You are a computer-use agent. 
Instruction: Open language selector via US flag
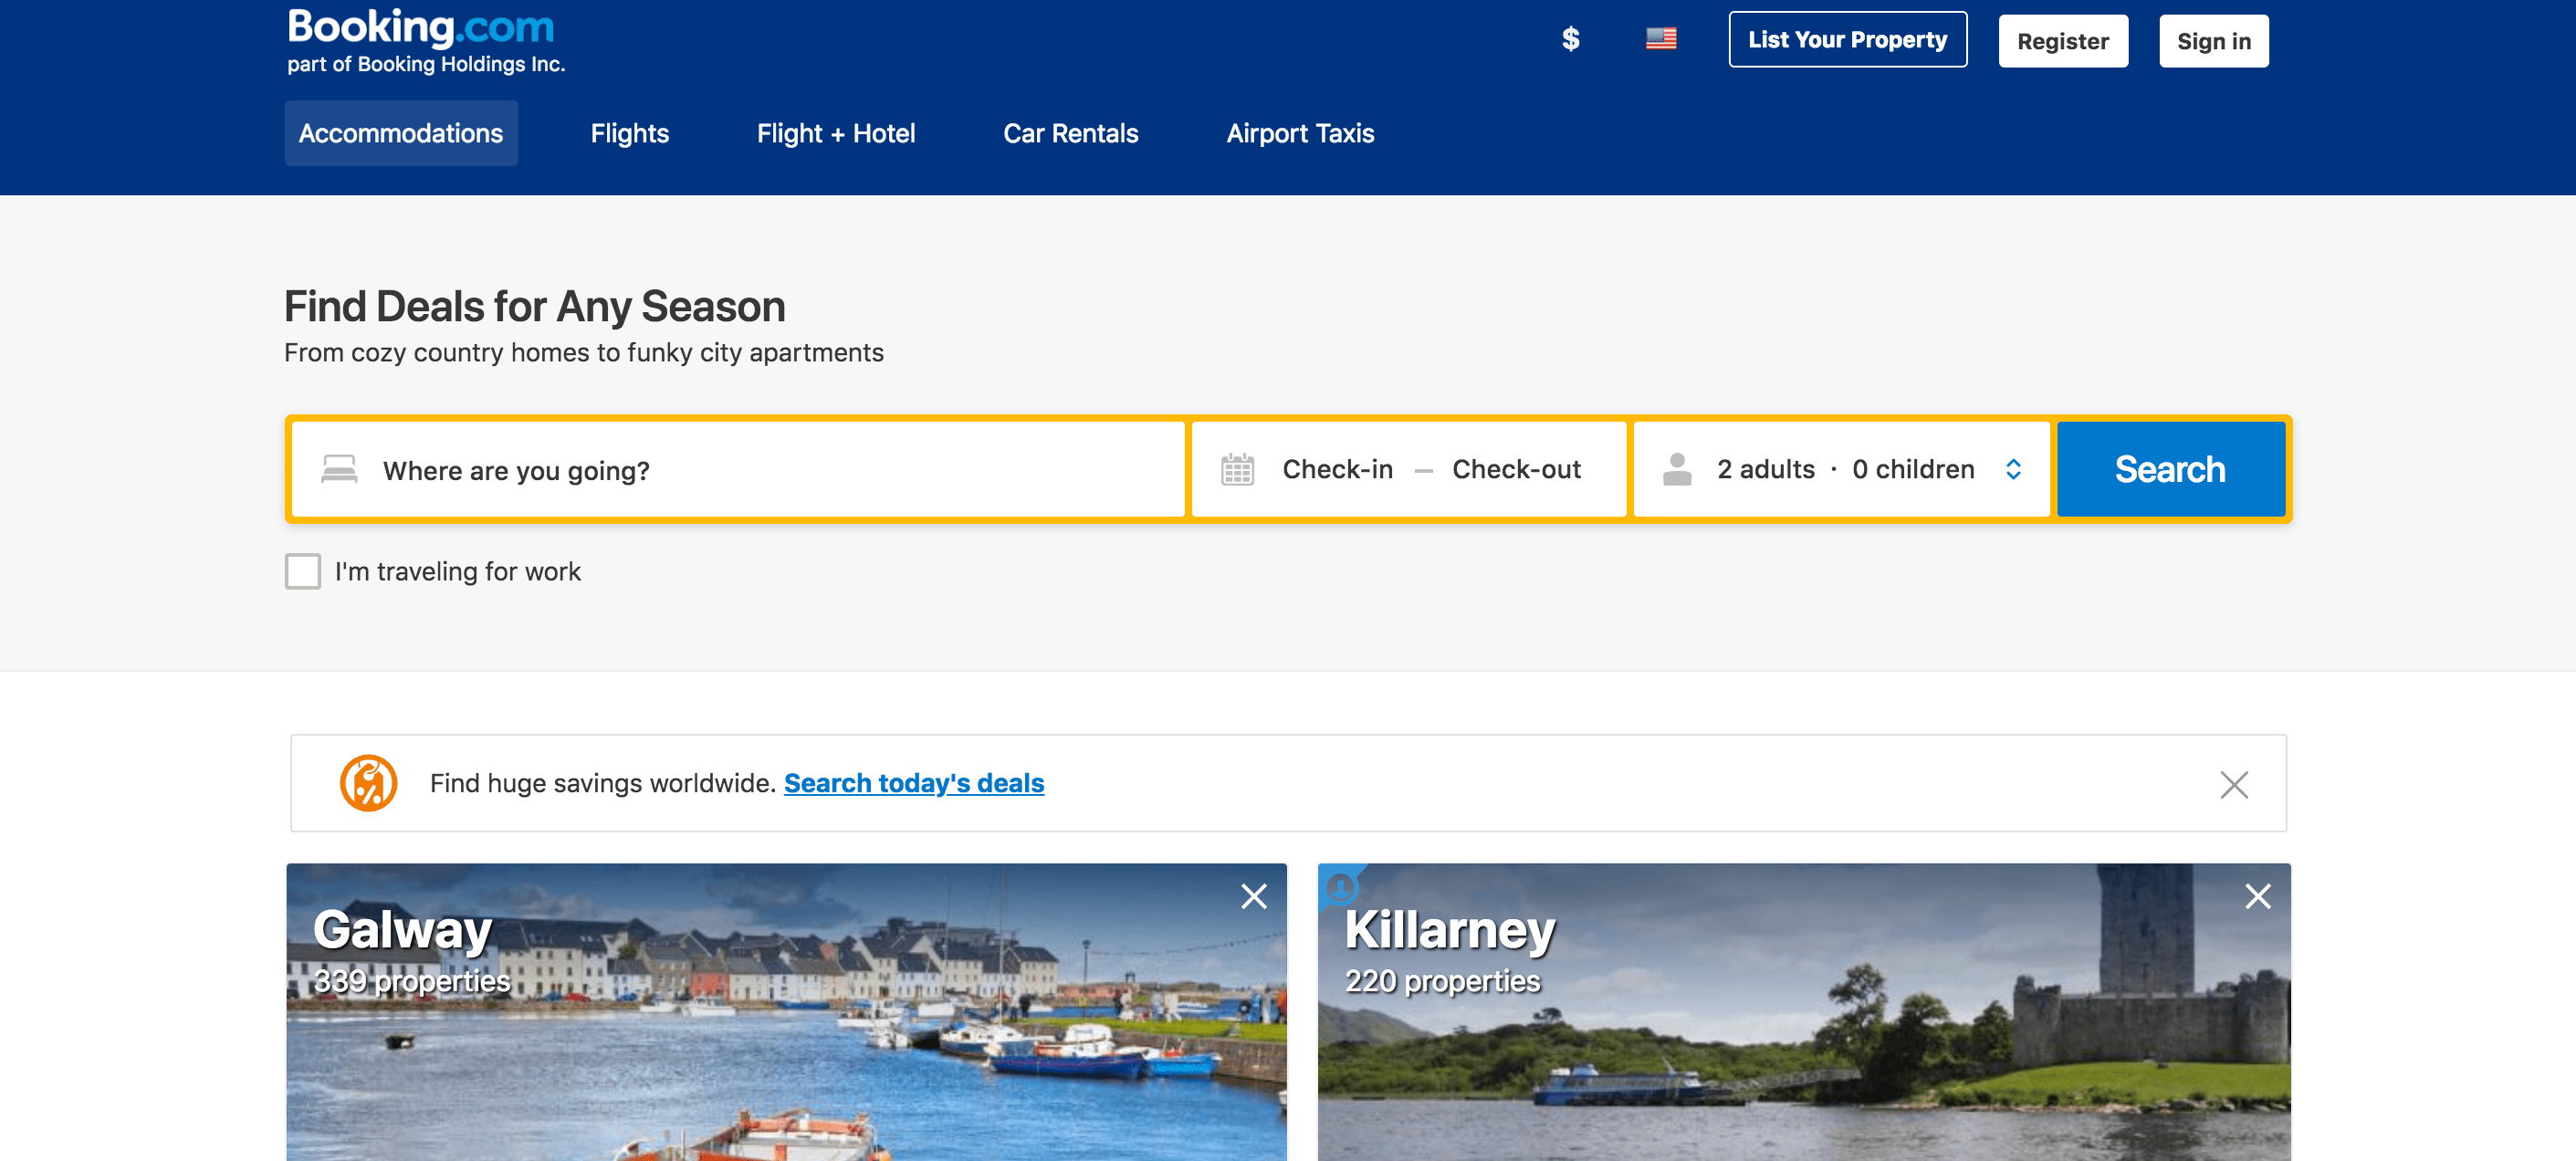pyautogui.click(x=1660, y=39)
